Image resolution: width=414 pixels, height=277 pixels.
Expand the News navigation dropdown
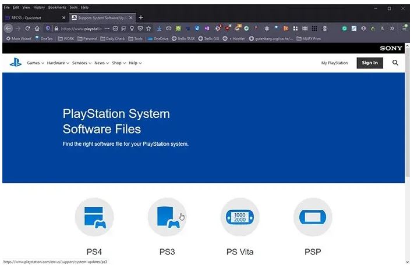102,63
